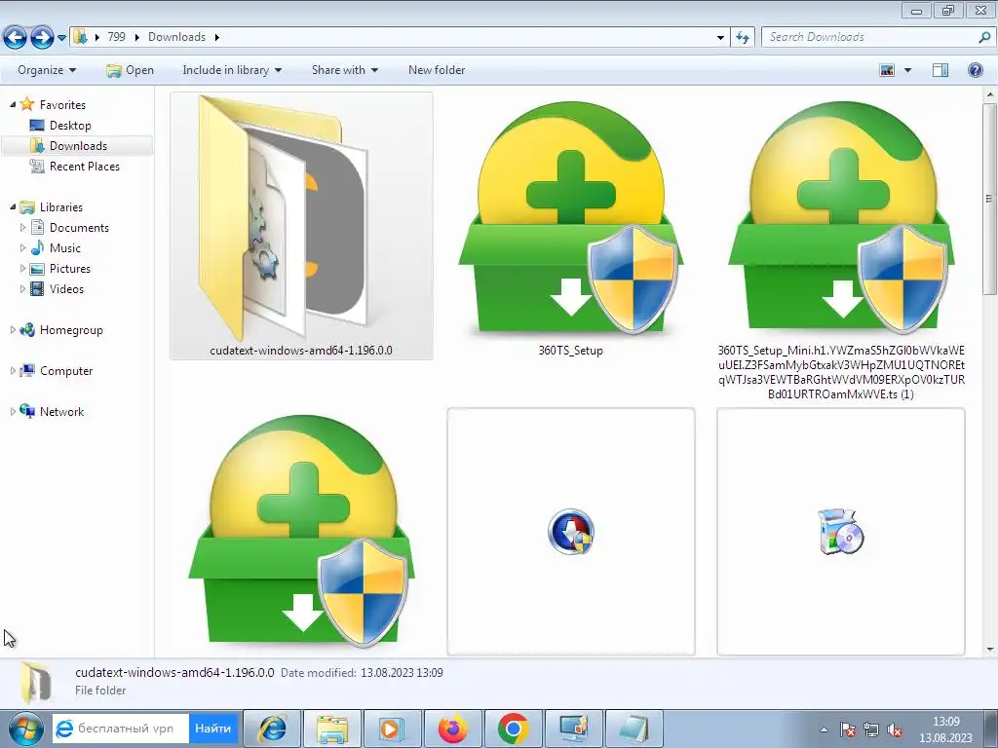998x748 pixels.
Task: Open the Share with menu
Action: coord(345,70)
